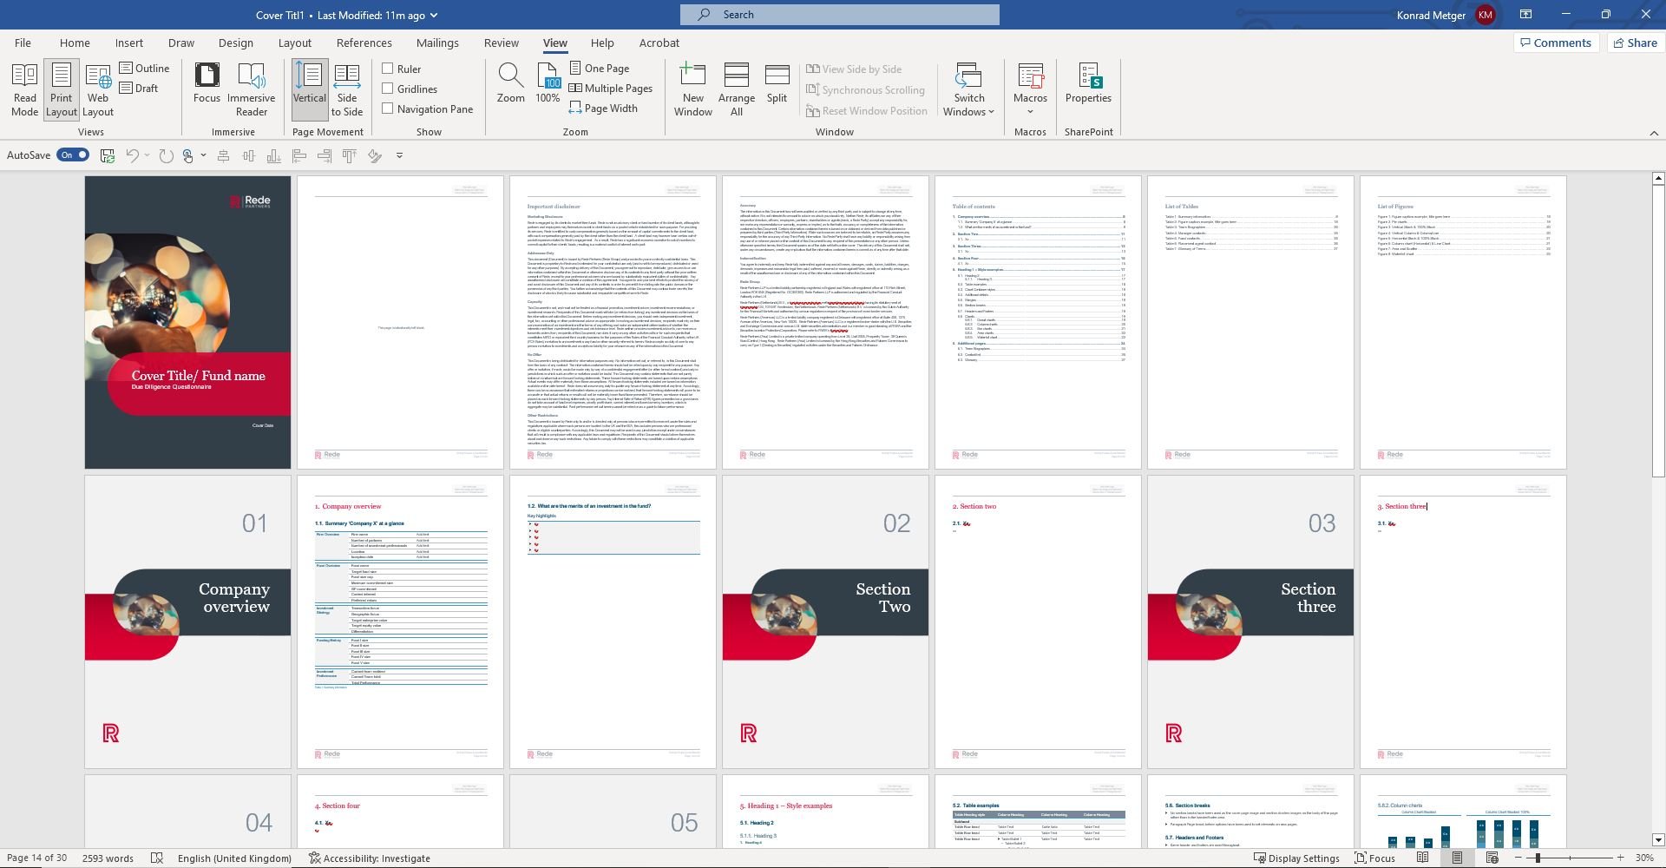The width and height of the screenshot is (1666, 868).
Task: Switch to Web Layout from status bar
Action: [1492, 858]
